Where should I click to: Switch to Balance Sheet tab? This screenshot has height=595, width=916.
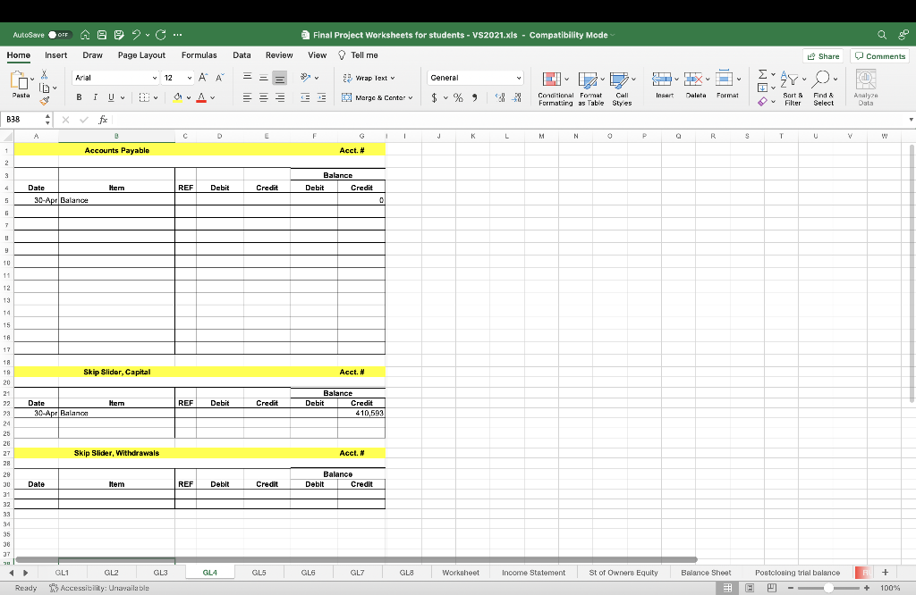(706, 573)
